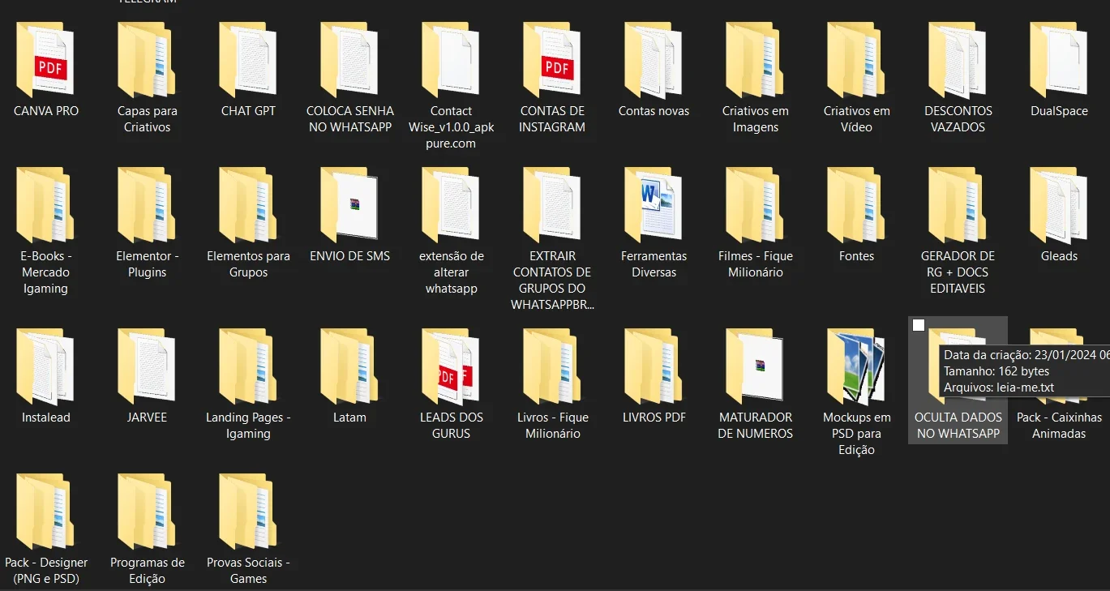Open the LEADS DOS GURUS folder
The width and height of the screenshot is (1110, 591).
(x=451, y=366)
